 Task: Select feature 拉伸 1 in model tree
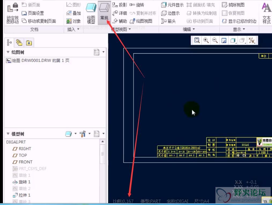coord(21,195)
